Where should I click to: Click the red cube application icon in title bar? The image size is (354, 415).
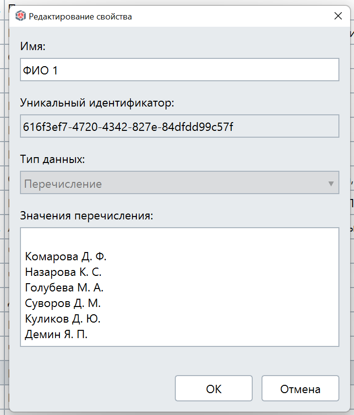pos(20,16)
